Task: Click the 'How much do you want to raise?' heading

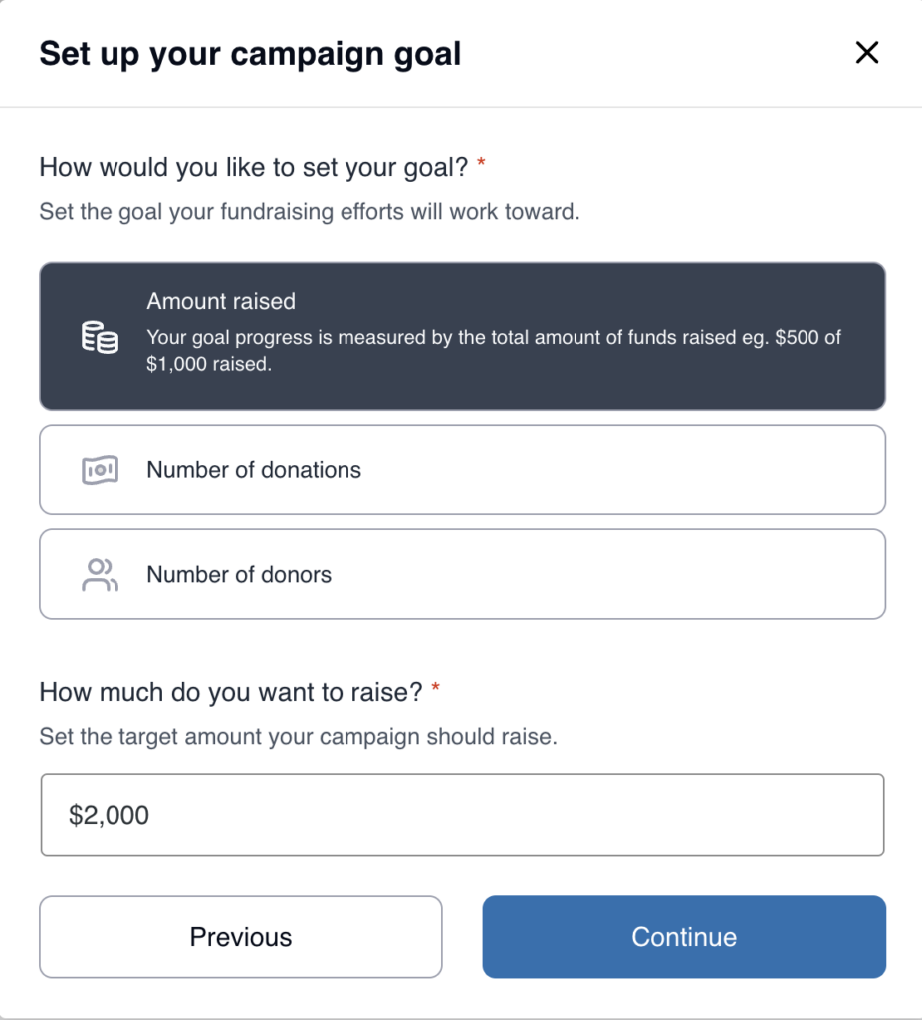Action: point(231,690)
